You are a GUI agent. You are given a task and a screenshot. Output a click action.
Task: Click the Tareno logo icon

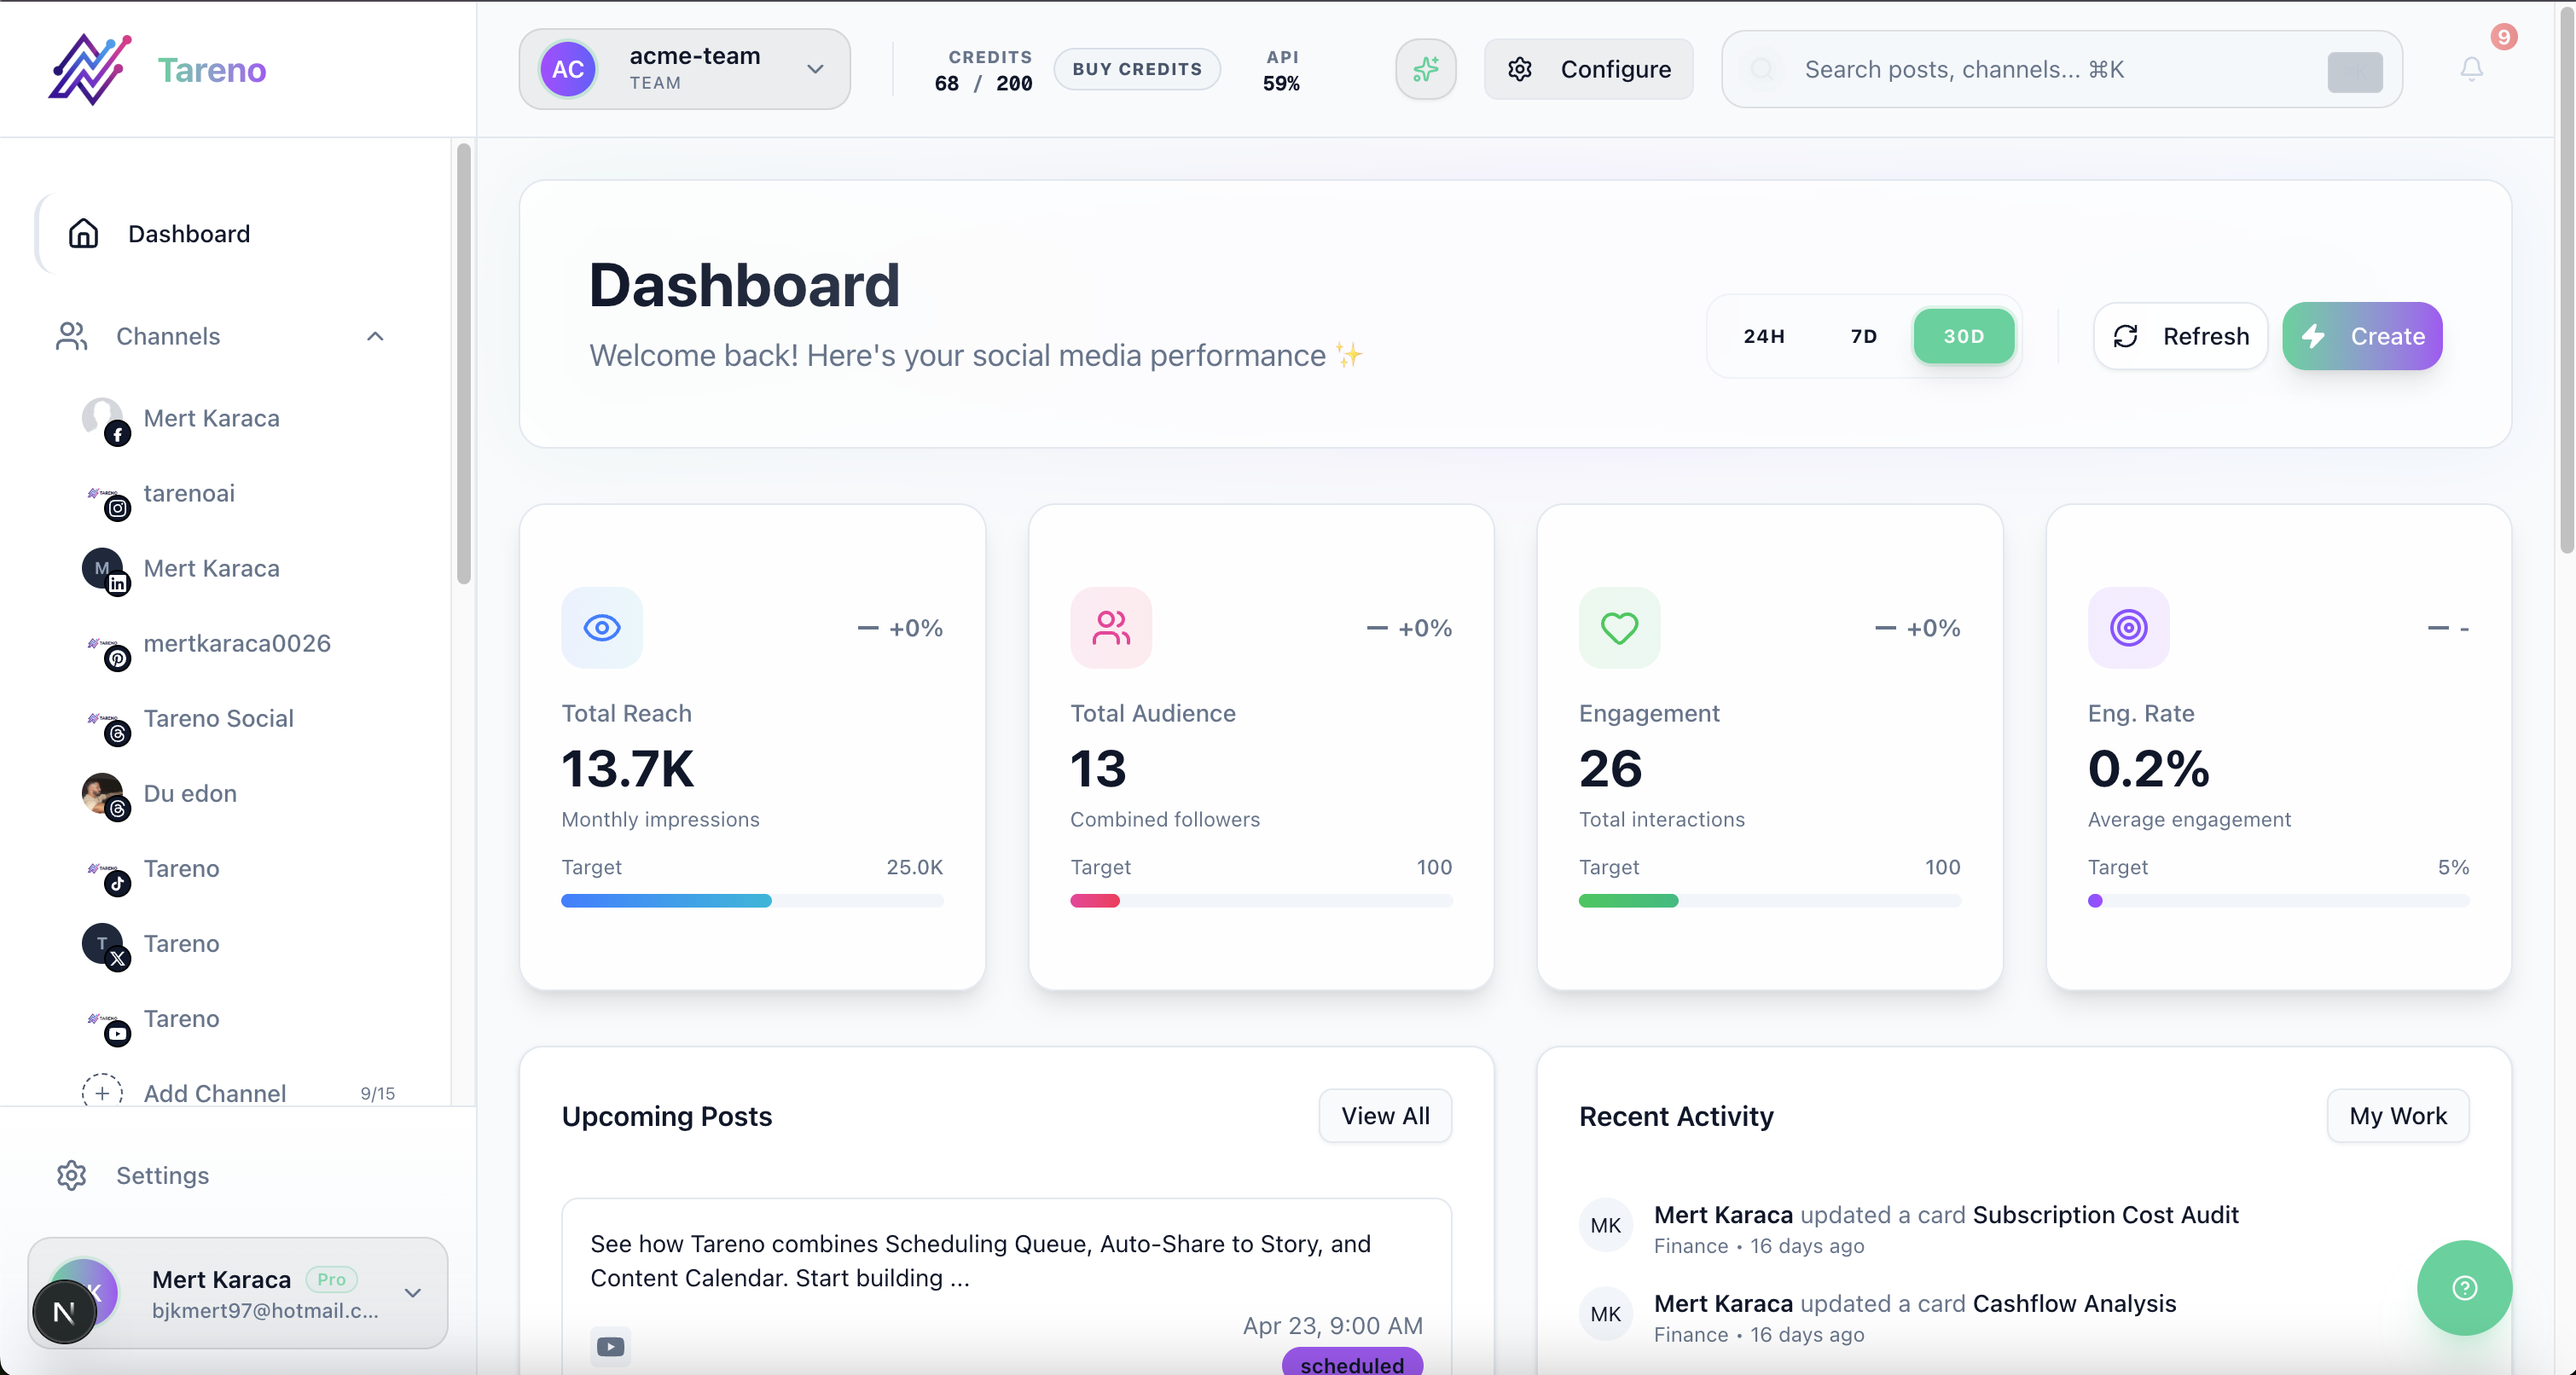tap(90, 69)
